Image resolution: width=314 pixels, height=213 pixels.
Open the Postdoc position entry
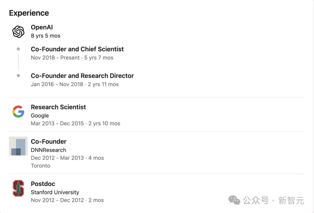point(43,184)
